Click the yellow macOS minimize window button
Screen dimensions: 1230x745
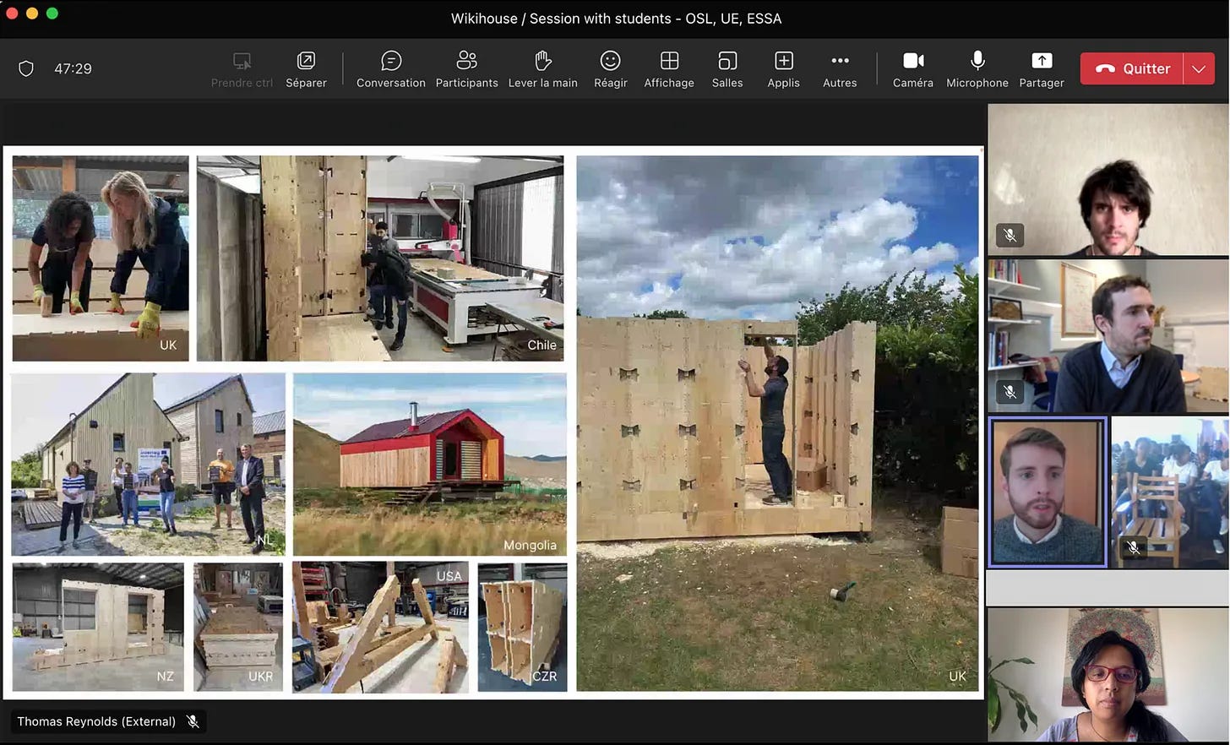(x=32, y=13)
